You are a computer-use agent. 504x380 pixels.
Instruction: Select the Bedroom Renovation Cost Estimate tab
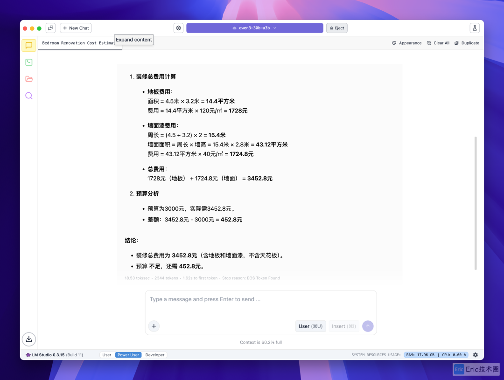coord(78,43)
